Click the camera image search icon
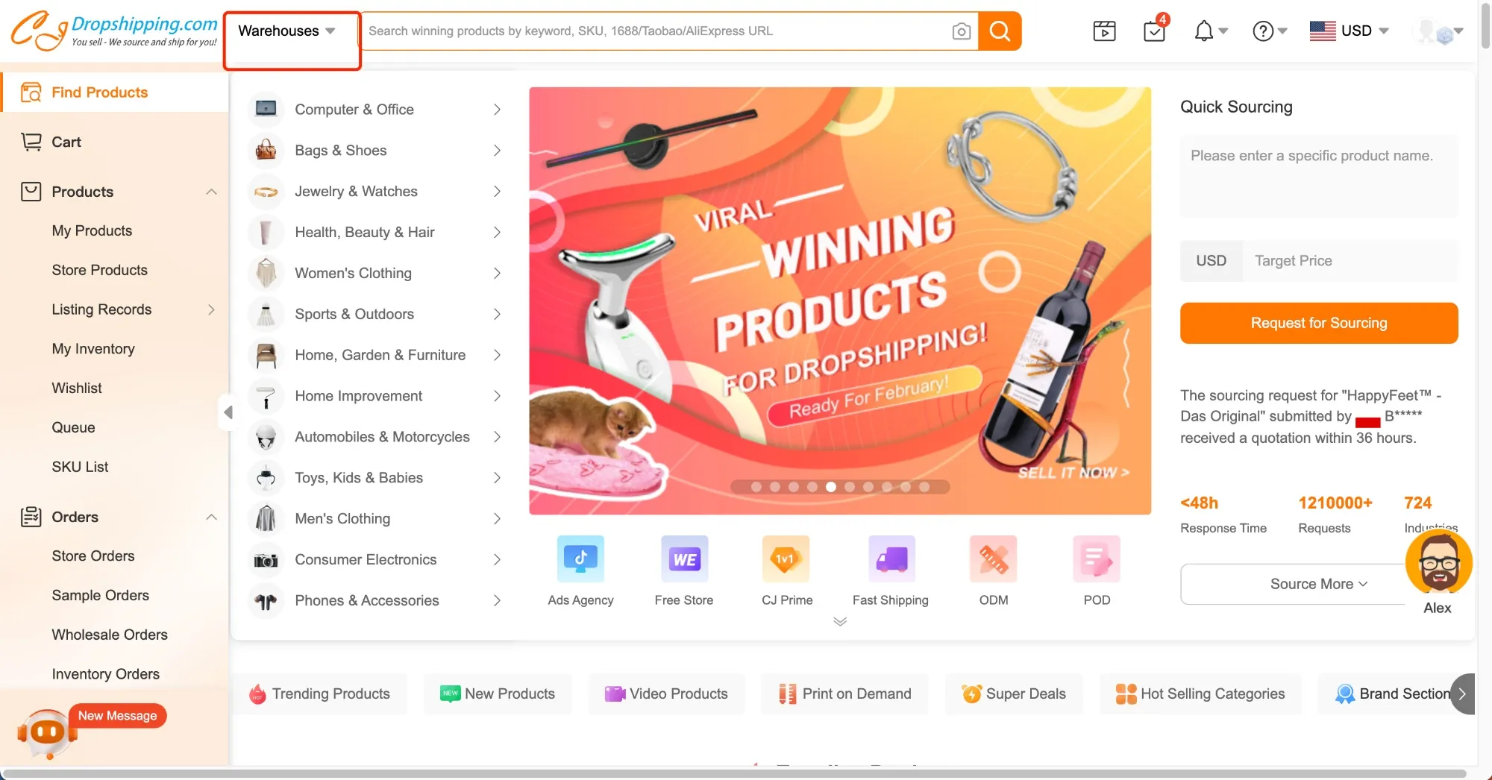The width and height of the screenshot is (1492, 780). point(961,31)
